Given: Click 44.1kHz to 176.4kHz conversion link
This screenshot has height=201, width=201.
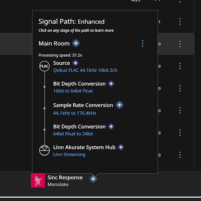Looking at the screenshot, I should click(x=75, y=113).
